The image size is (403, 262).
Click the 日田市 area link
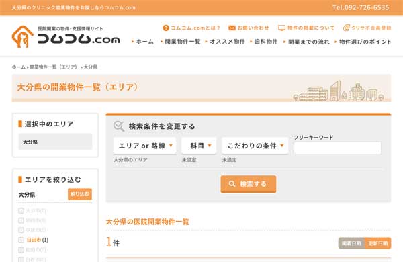click(34, 240)
